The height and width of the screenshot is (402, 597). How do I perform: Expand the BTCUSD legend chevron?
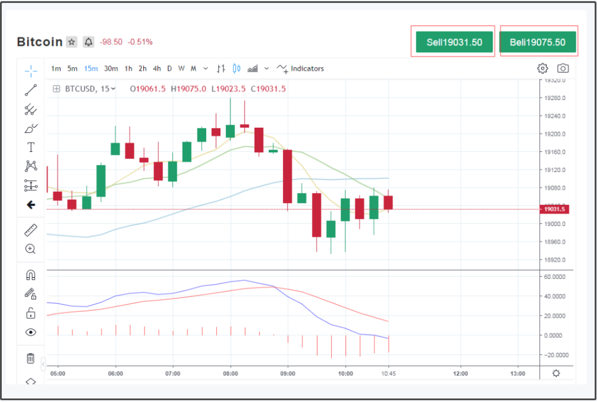114,89
